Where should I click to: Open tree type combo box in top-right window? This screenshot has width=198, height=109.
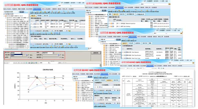pos(93,11)
